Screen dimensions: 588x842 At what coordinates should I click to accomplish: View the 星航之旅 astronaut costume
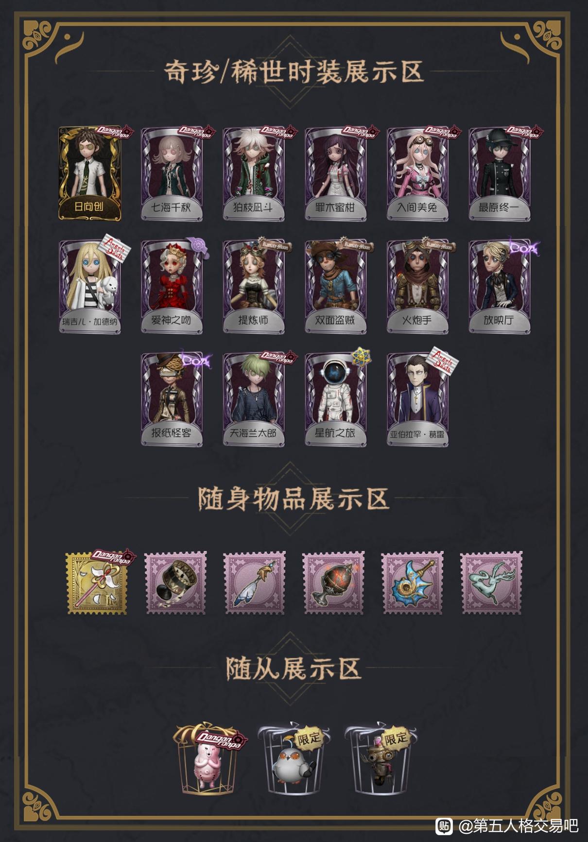pos(336,399)
